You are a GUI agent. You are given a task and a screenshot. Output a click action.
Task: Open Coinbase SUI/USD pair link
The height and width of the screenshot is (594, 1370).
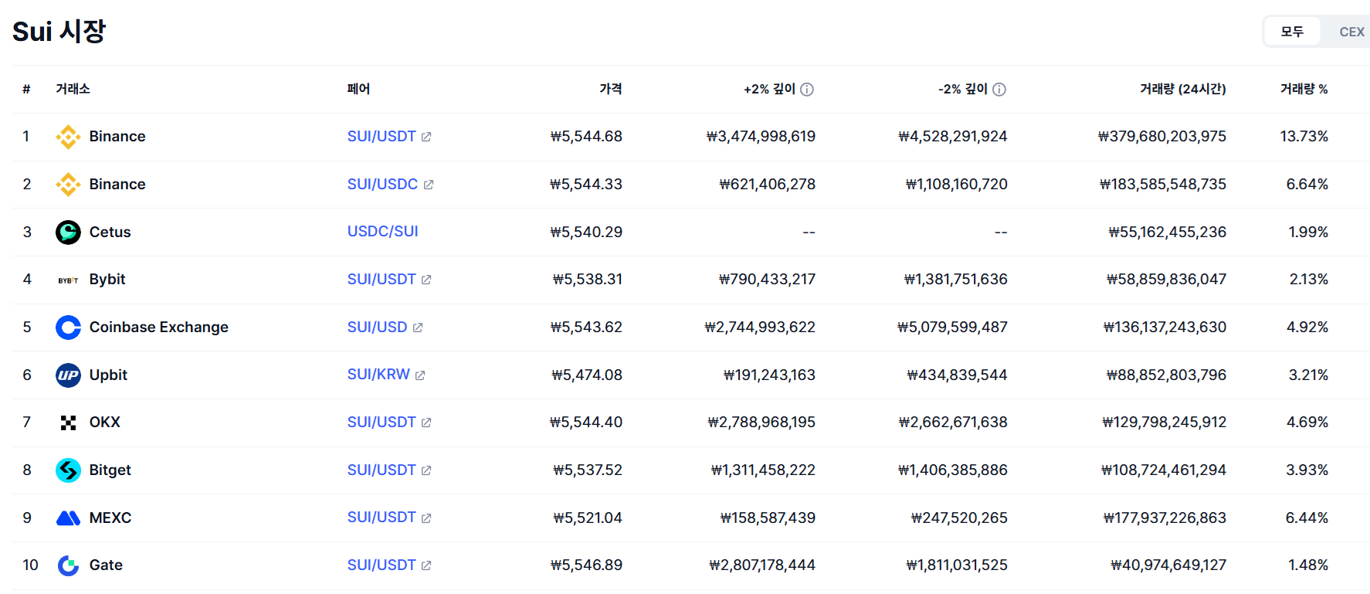(377, 327)
